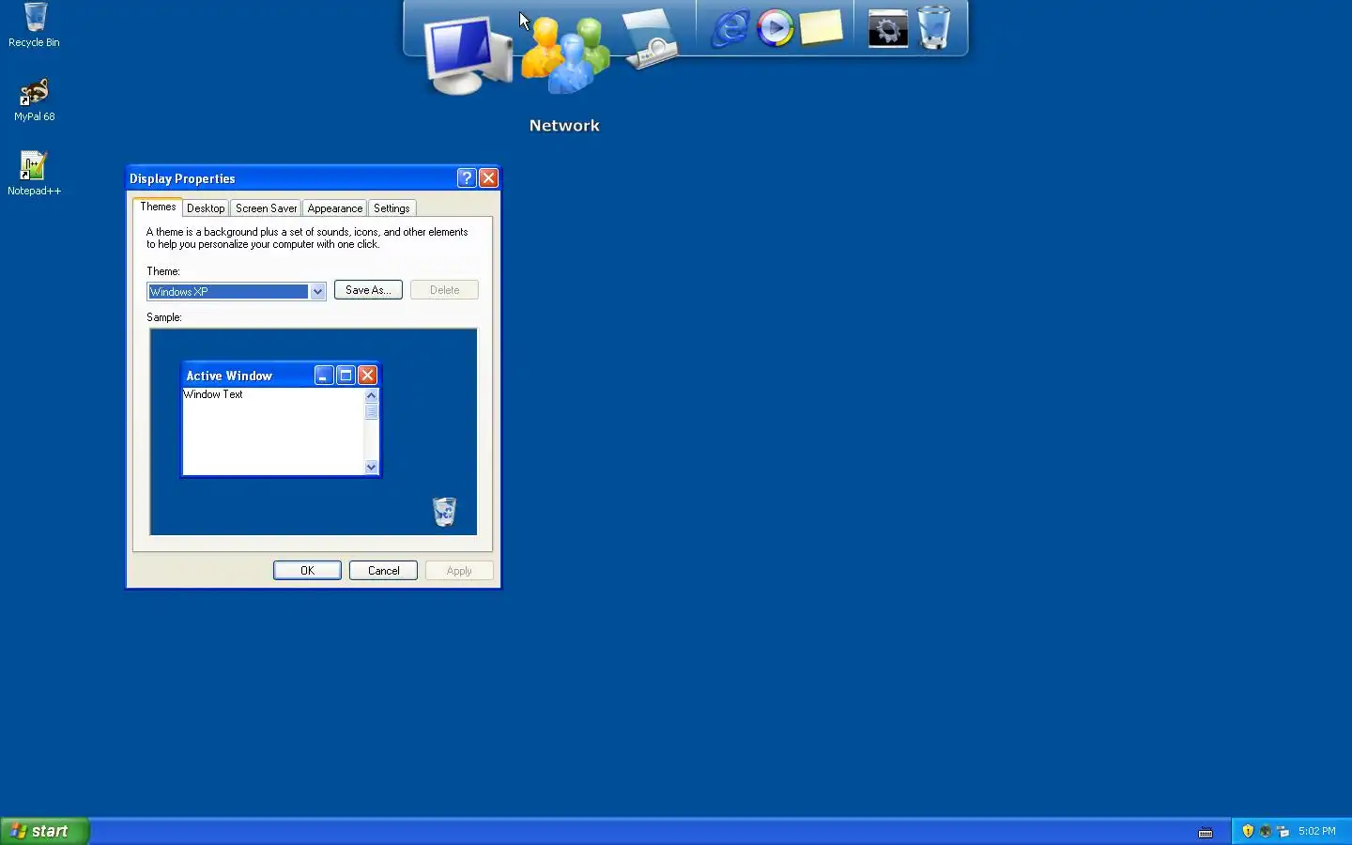Image resolution: width=1352 pixels, height=845 pixels.
Task: Select the Notepad++ desktop shortcut
Action: tap(35, 174)
